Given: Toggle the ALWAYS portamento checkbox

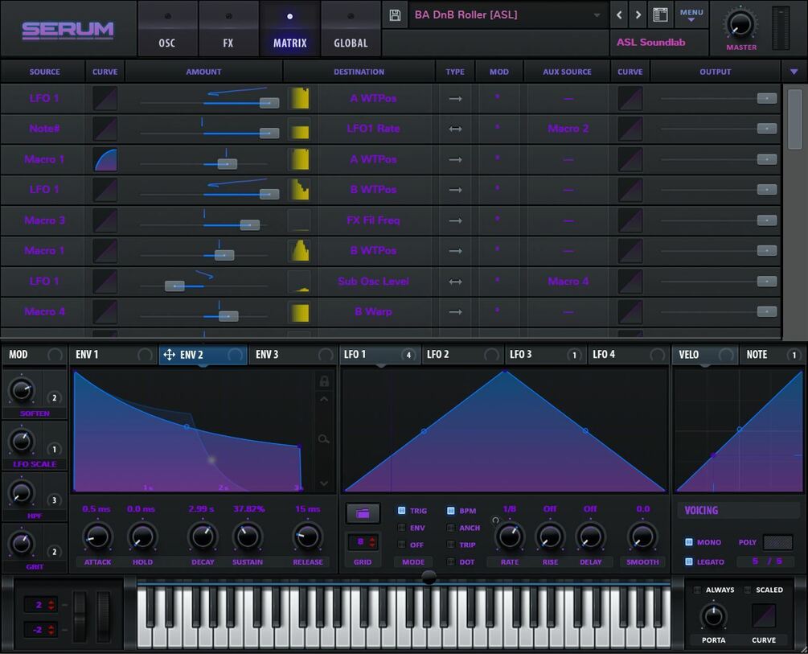Looking at the screenshot, I should point(697,590).
